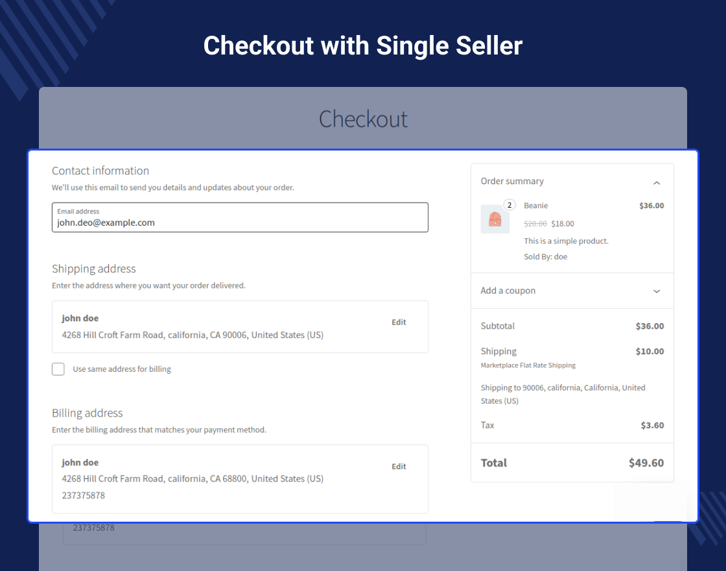The height and width of the screenshot is (571, 726).
Task: Expand the Add a coupon section
Action: 656,291
